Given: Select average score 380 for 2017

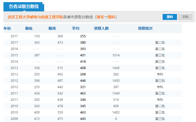Looking at the screenshot, I should pyautogui.click(x=83, y=43).
